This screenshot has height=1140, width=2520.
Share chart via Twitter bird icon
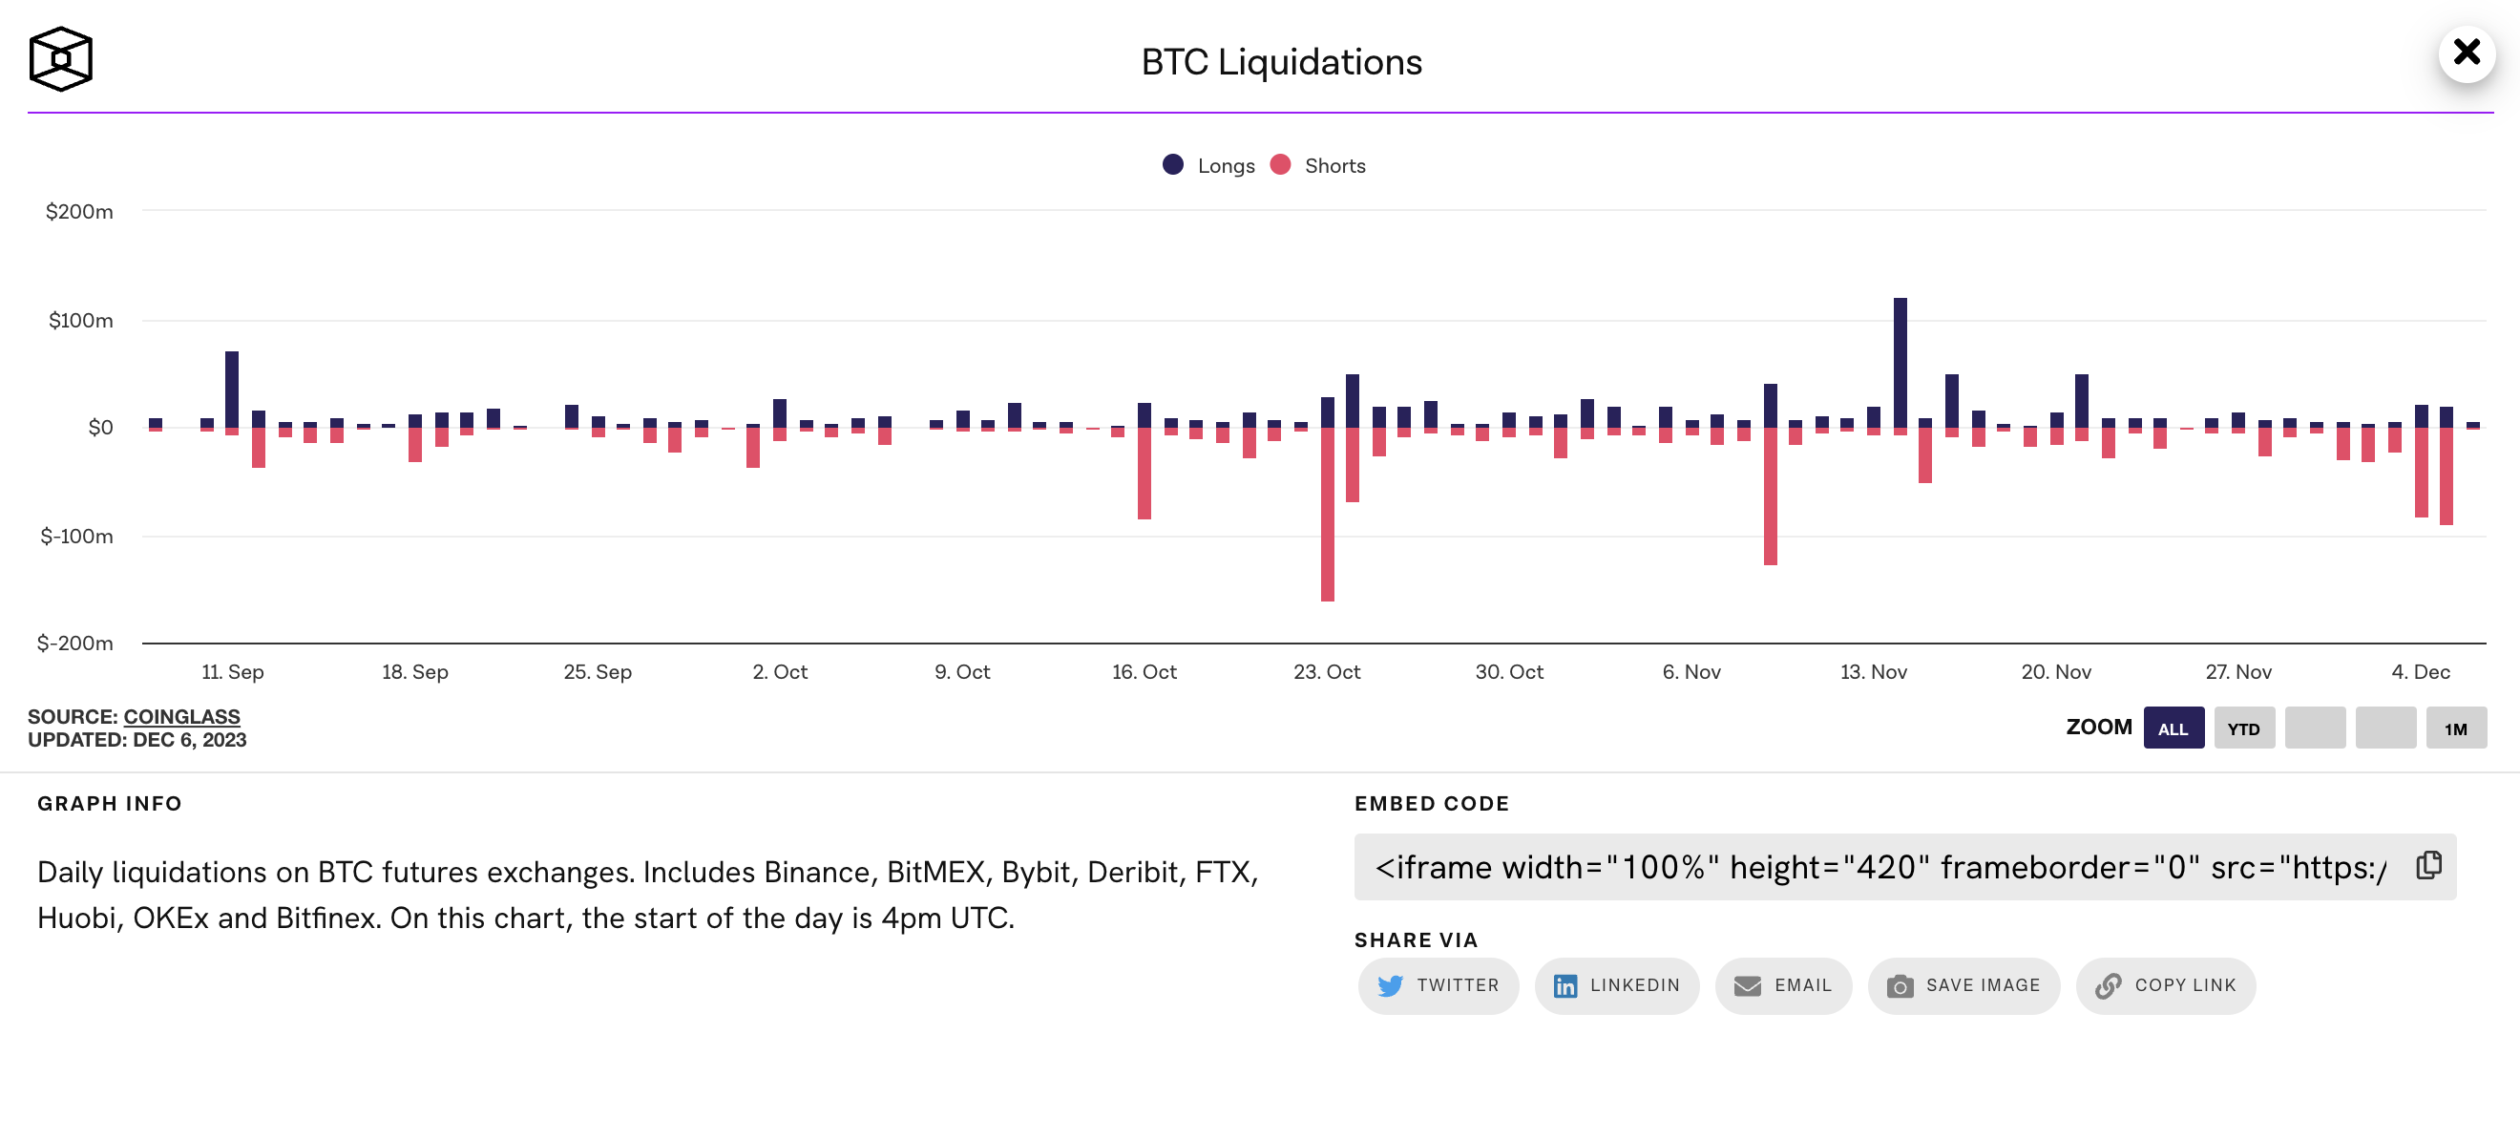1390,985
